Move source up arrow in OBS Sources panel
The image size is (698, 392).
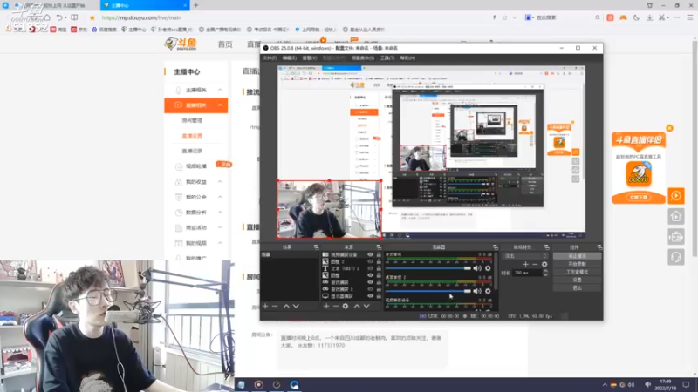[357, 307]
